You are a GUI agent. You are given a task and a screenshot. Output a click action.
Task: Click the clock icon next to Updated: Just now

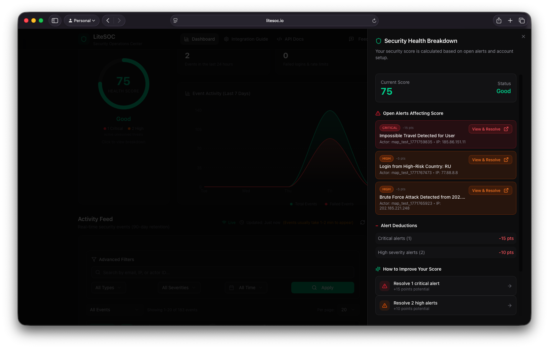(x=242, y=222)
